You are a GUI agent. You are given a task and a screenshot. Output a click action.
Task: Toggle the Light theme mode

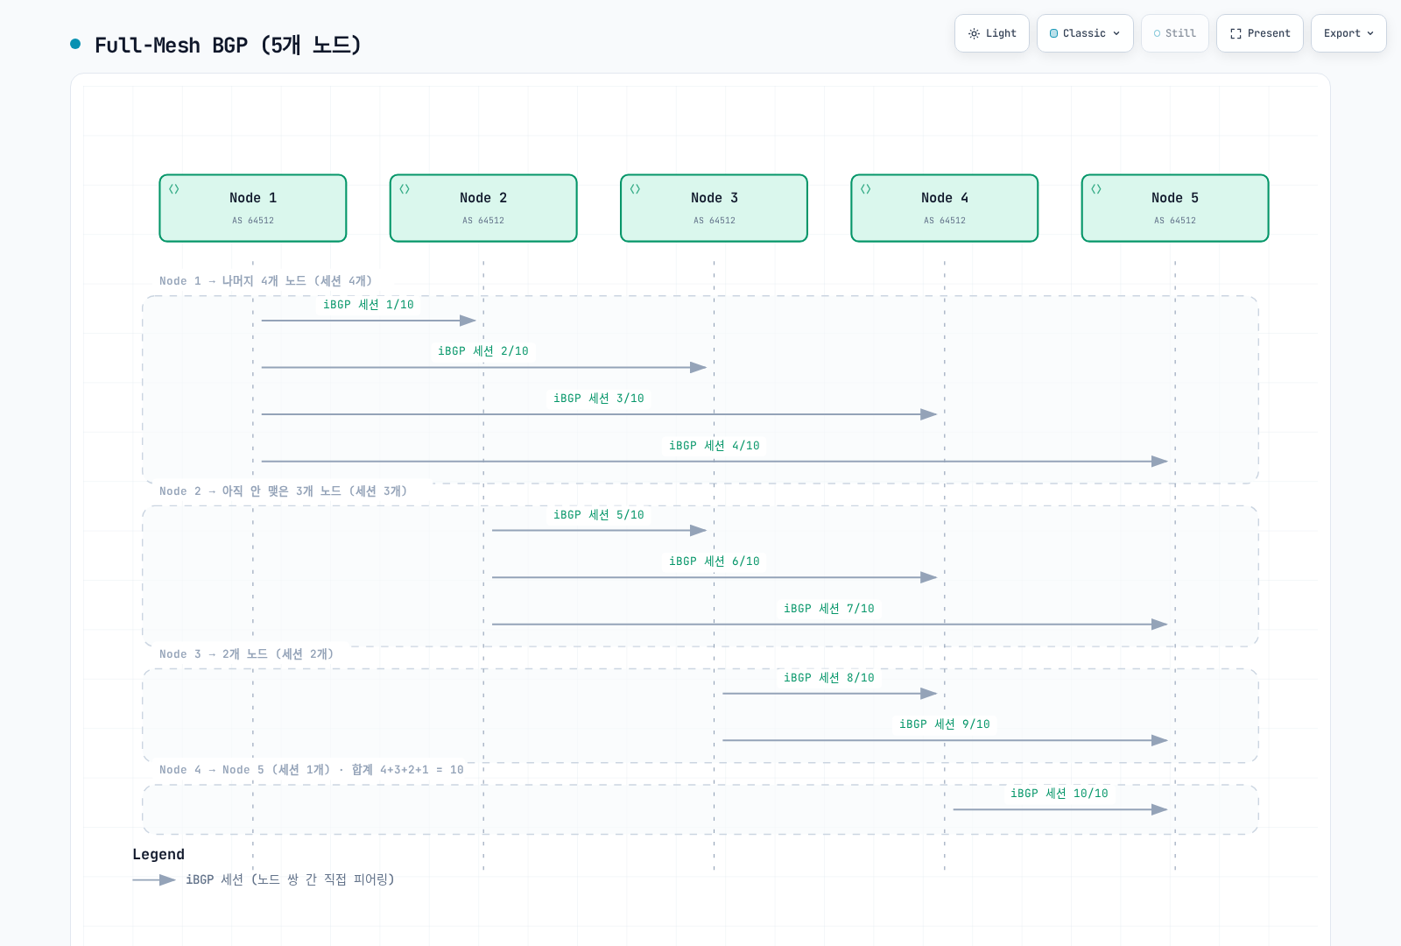point(992,33)
